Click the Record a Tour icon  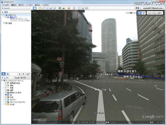point(55,8)
